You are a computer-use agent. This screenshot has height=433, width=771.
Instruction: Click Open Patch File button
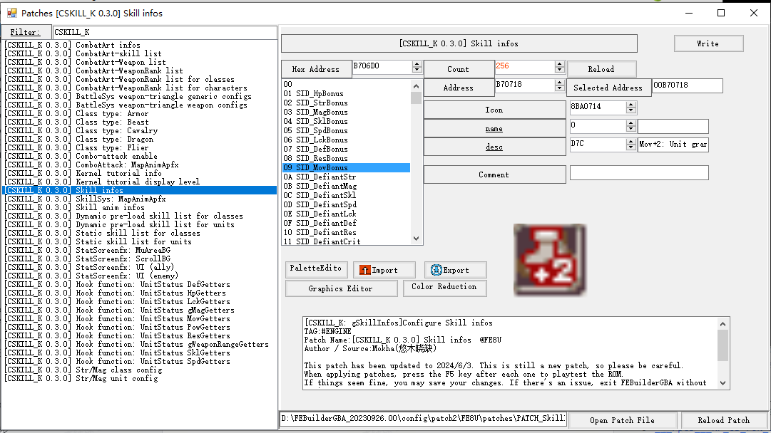[x=622, y=420]
